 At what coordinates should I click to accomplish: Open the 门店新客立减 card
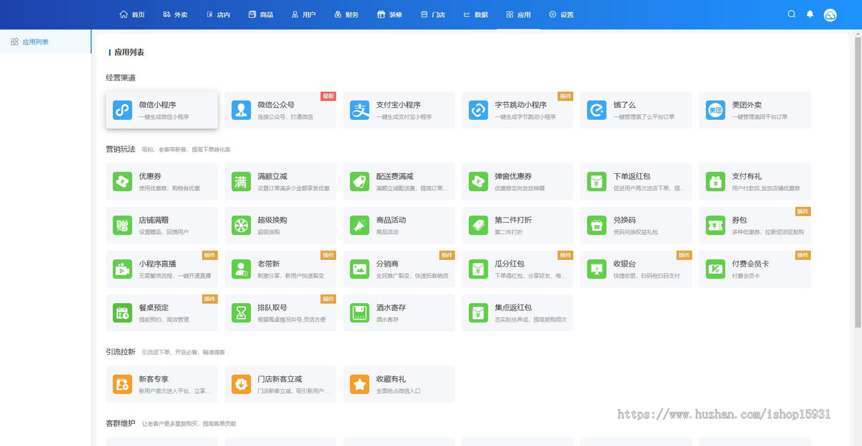click(x=280, y=384)
